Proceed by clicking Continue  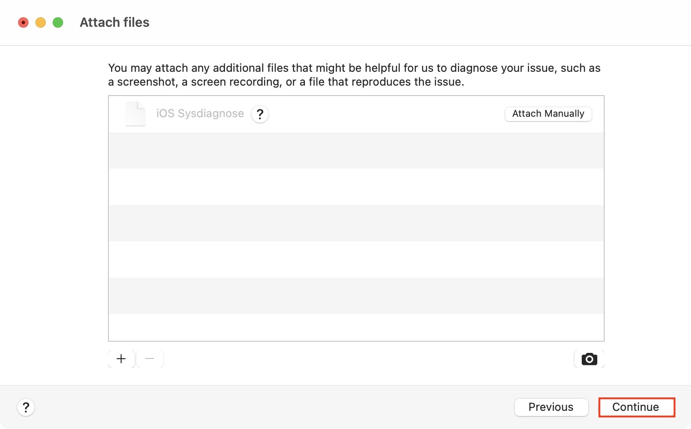tap(636, 407)
